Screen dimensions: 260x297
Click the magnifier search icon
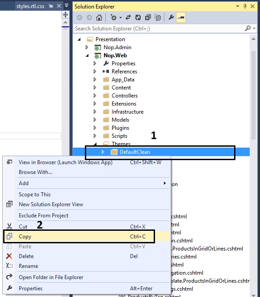(247, 29)
